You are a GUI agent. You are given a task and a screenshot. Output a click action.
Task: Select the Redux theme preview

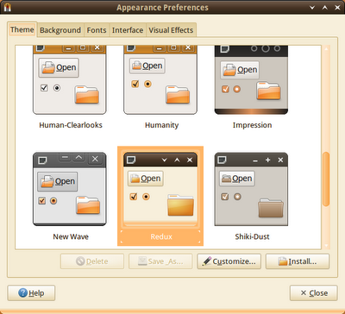160,189
